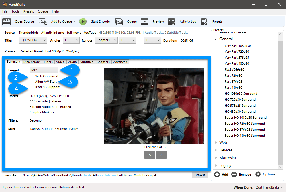Collapse the General presets group
Image resolution: width=286 pixels, height=192 pixels.
coord(216,39)
